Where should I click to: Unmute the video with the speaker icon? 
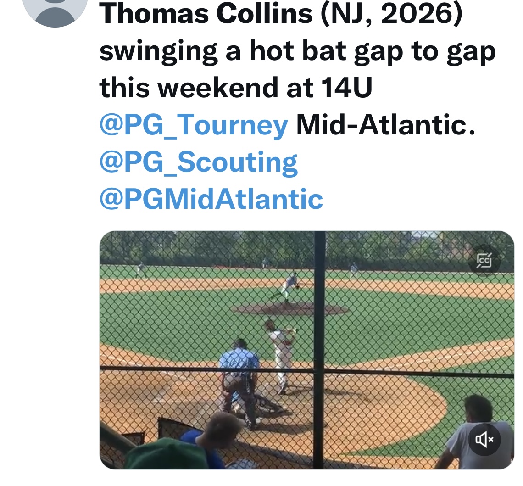484,439
